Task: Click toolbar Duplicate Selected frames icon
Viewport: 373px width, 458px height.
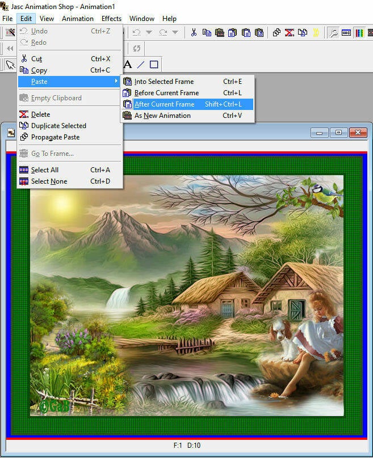Action: pos(303,32)
